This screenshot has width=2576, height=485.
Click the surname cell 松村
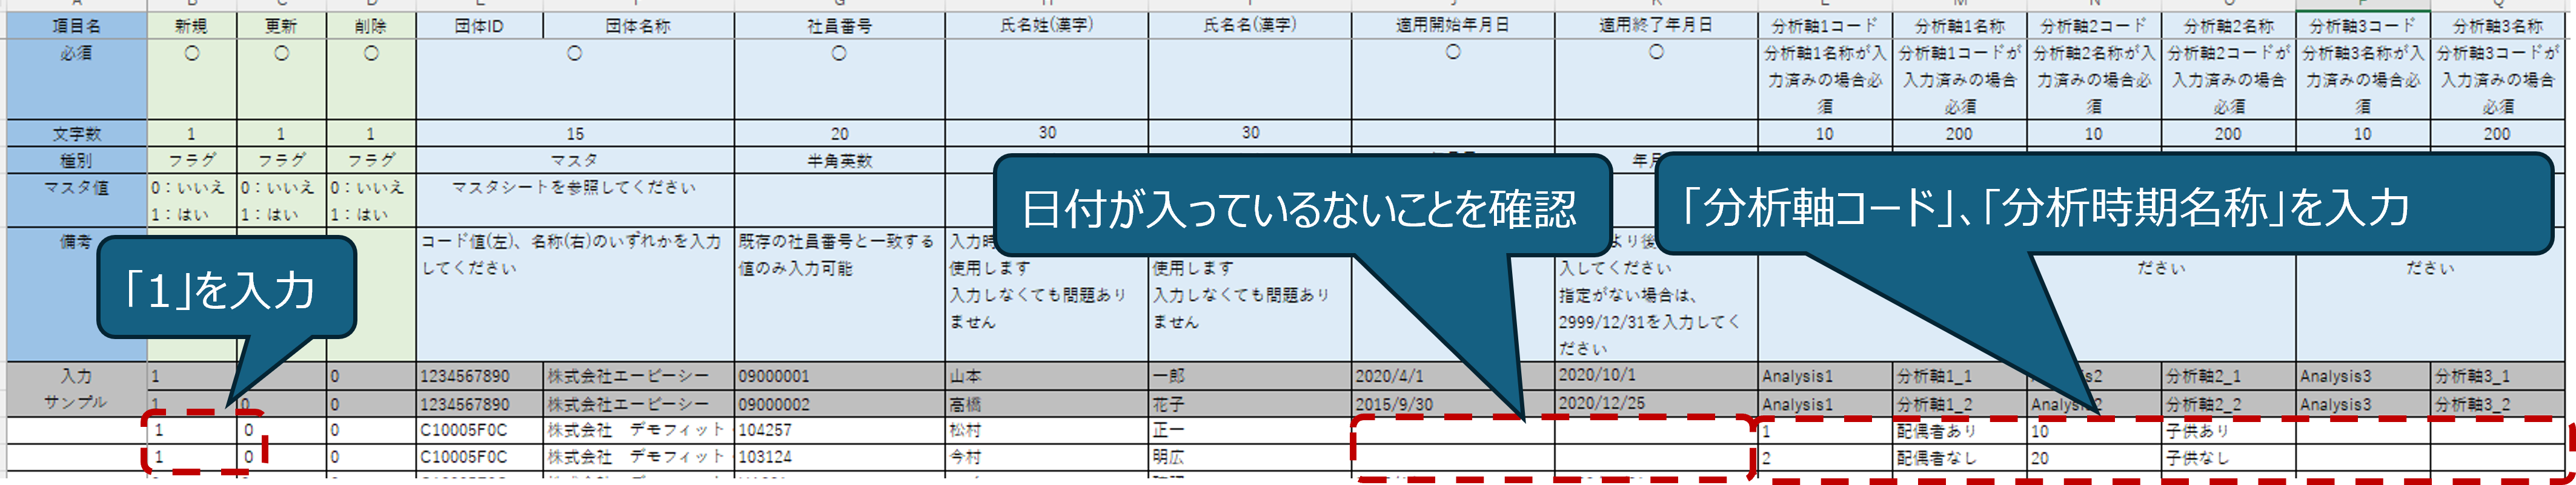pos(1045,430)
